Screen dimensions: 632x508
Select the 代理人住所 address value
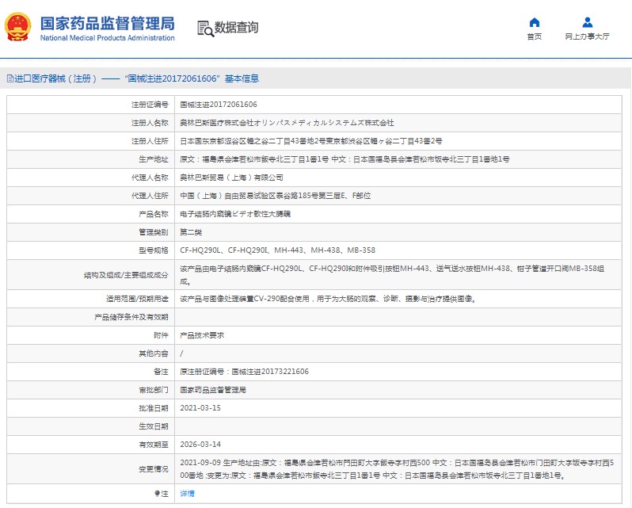[x=276, y=196]
